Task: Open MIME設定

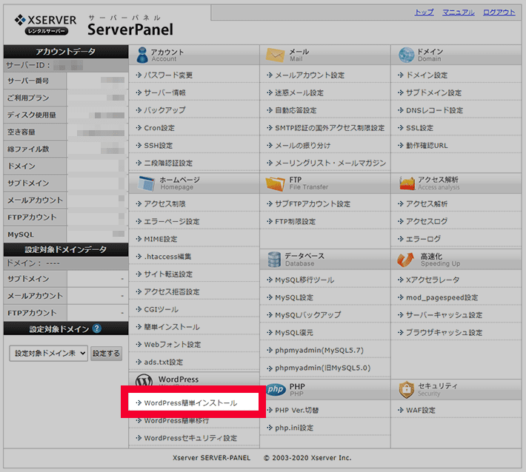Action: click(x=161, y=239)
